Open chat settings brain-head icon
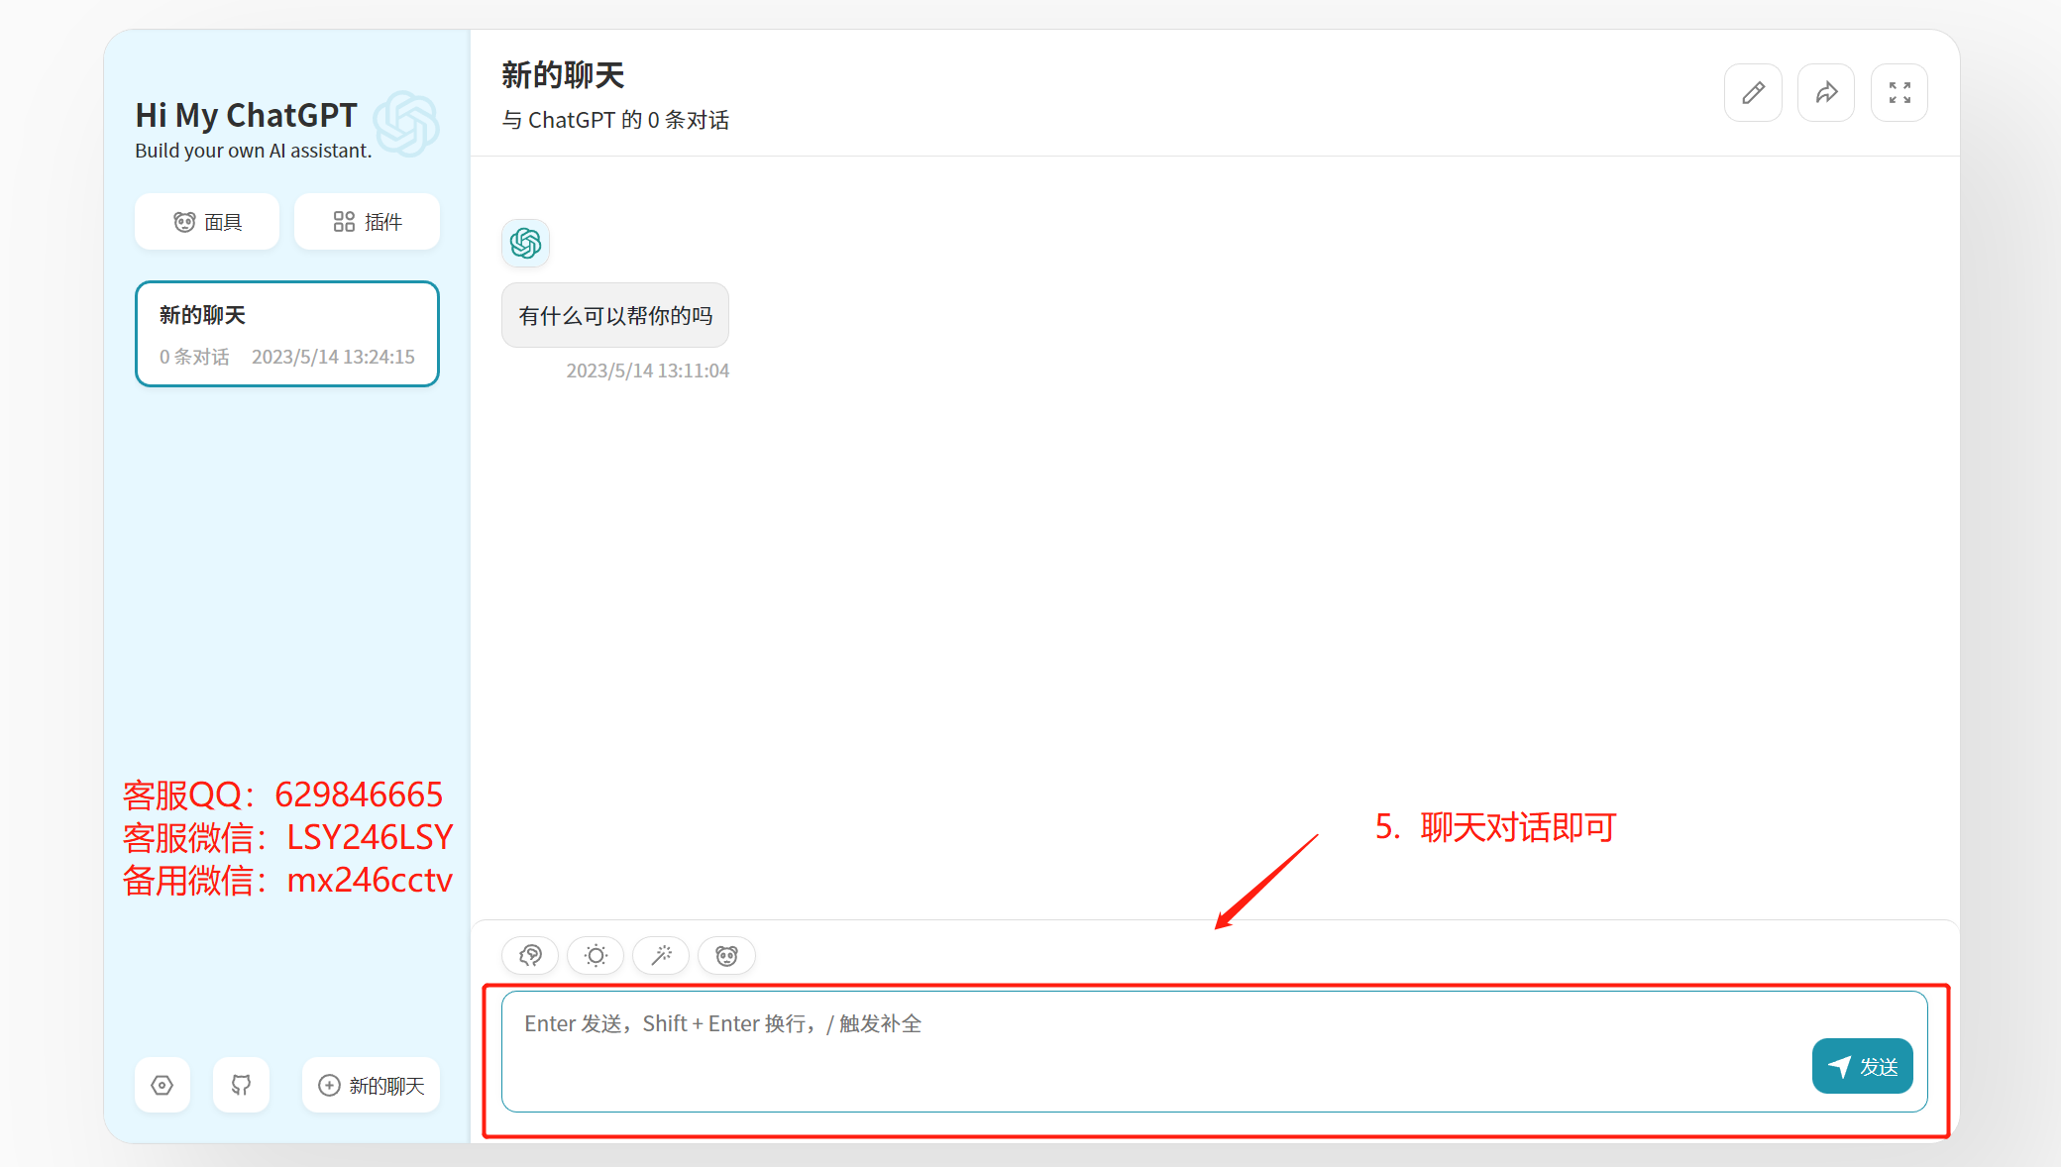The image size is (2061, 1167). click(x=530, y=955)
